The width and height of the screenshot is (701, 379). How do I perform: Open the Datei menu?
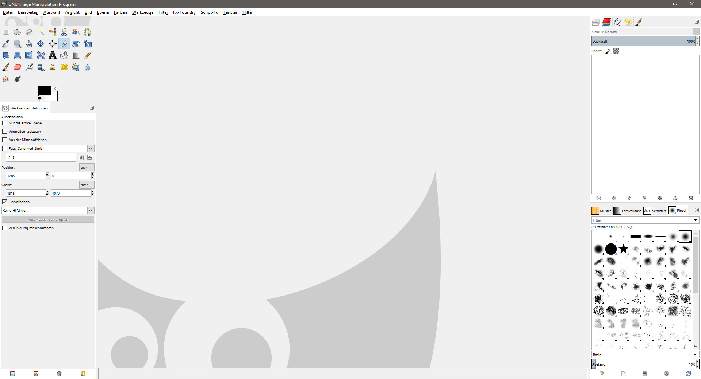[8, 12]
